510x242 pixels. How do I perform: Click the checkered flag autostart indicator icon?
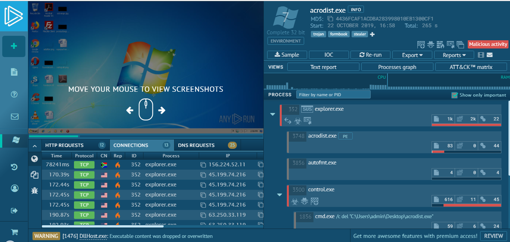point(421,45)
